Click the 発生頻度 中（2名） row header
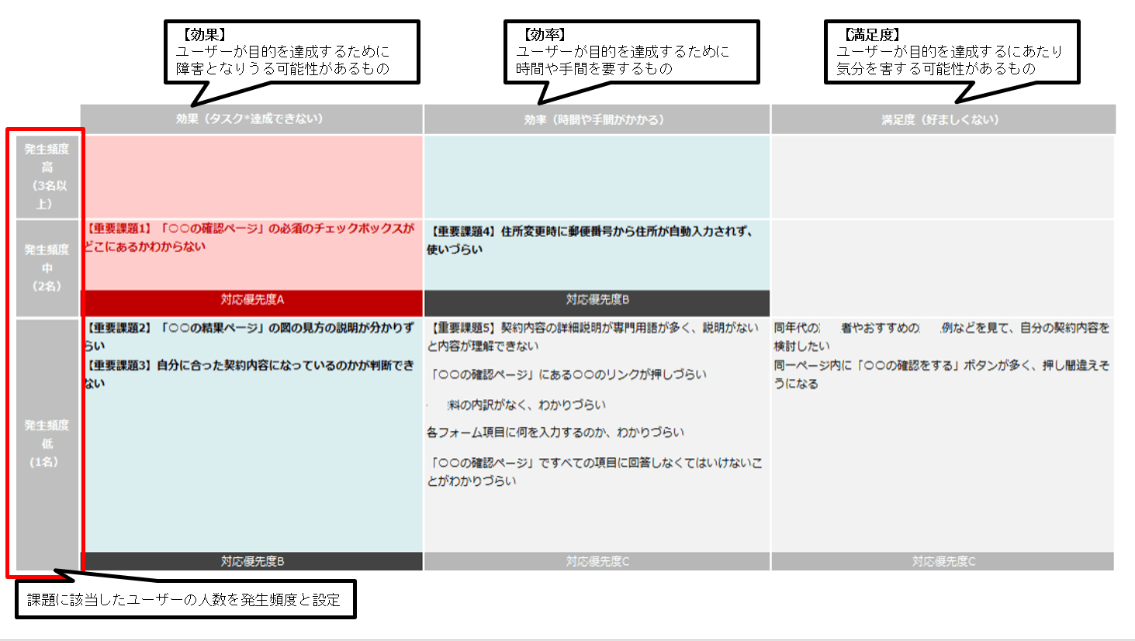The width and height of the screenshot is (1135, 641). (x=47, y=268)
